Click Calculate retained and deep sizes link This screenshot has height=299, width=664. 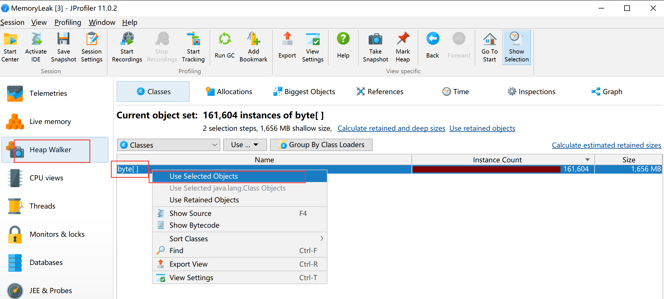392,129
